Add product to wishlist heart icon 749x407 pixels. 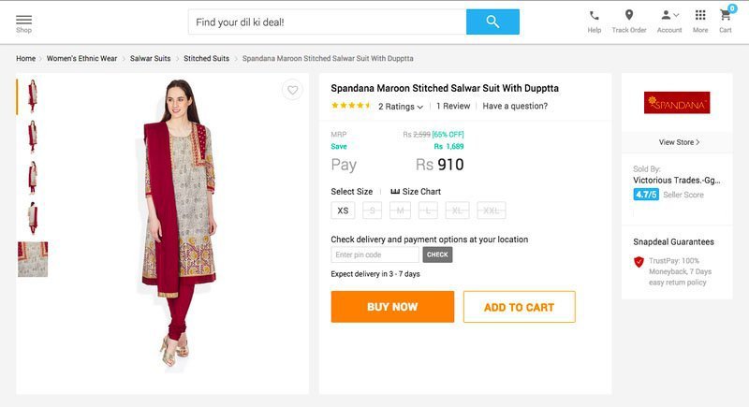[x=292, y=90]
